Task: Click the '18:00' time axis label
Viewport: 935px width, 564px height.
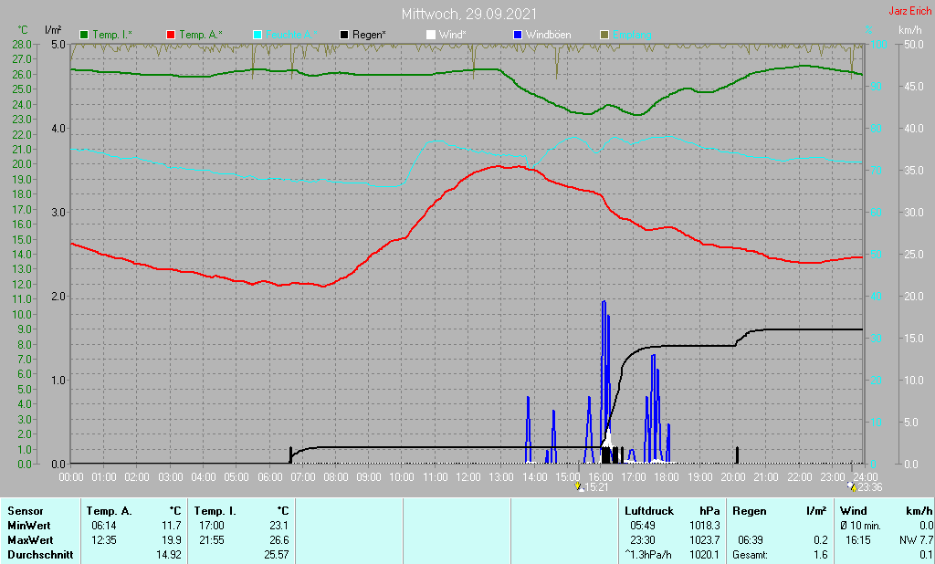Action: 667,477
